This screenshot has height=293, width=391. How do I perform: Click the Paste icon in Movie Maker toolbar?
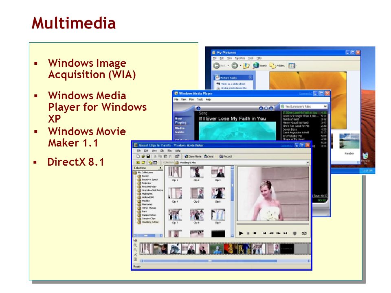pos(165,156)
